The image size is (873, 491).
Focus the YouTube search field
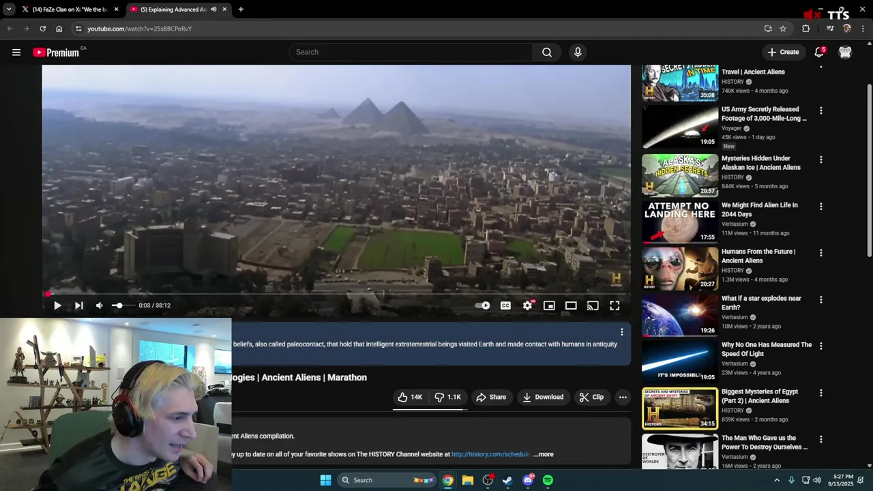[411, 52]
